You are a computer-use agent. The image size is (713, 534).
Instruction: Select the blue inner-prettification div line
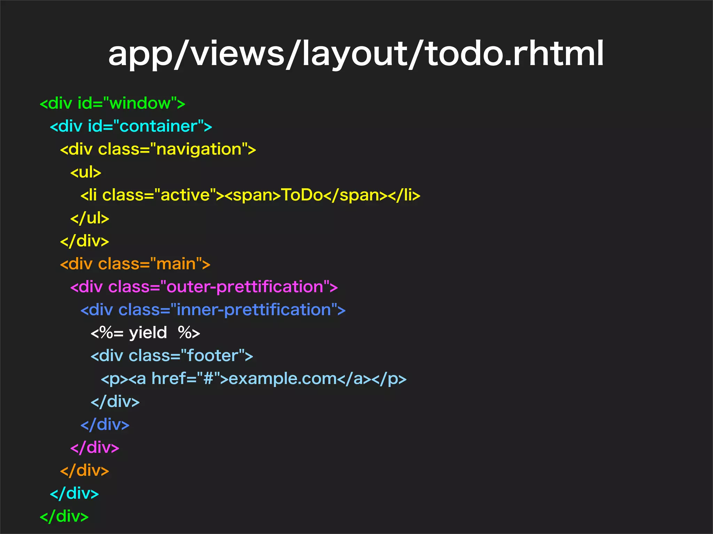[213, 310]
